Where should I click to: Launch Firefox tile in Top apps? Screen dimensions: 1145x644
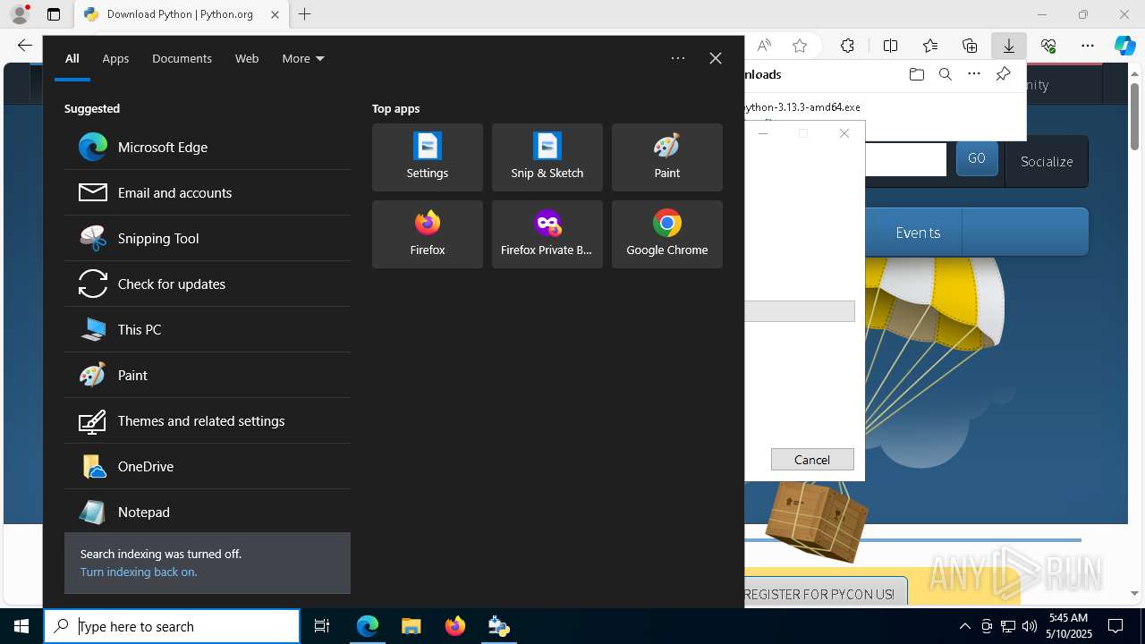[428, 234]
